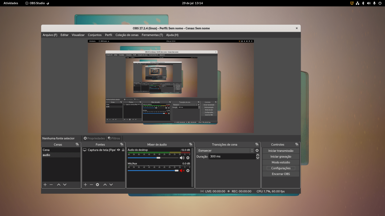Click the Áudio do desktop volume slider
385x216 pixels.
click(158, 158)
